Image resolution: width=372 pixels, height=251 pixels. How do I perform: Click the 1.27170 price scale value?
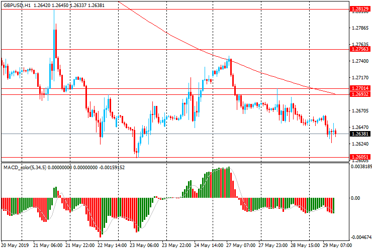(x=360, y=77)
